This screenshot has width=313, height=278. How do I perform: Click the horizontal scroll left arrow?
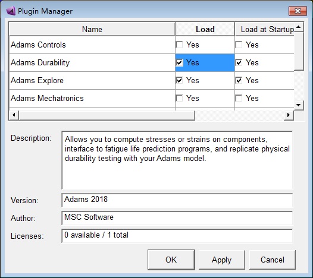click(14, 115)
